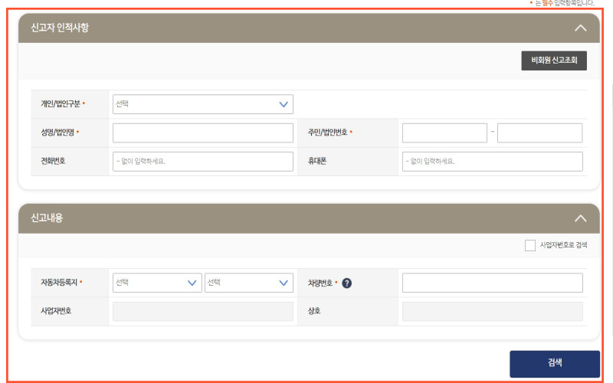Click the 검색 button
613x383 pixels.
555,364
